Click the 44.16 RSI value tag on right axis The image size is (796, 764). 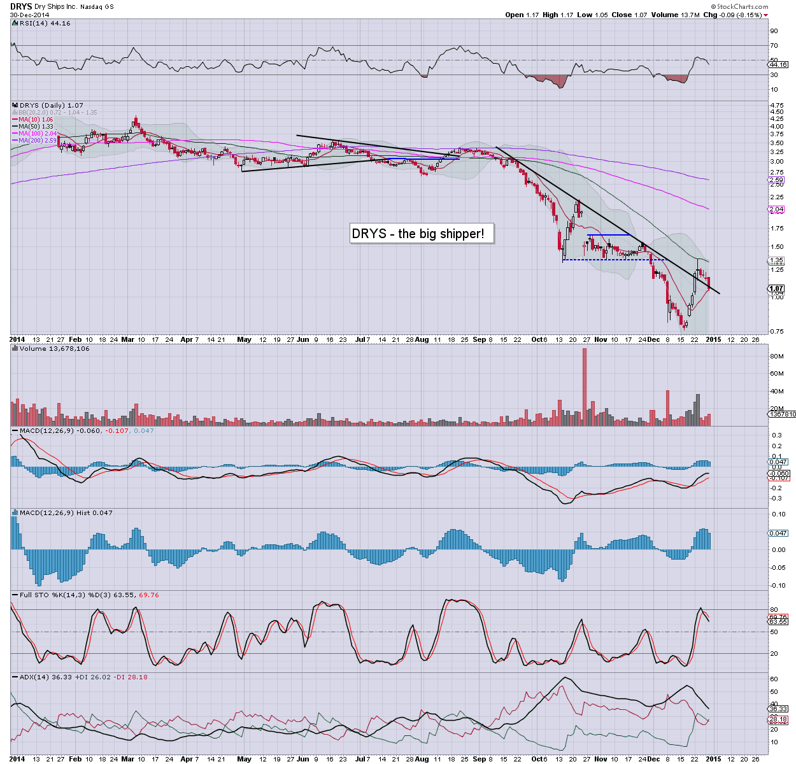778,64
